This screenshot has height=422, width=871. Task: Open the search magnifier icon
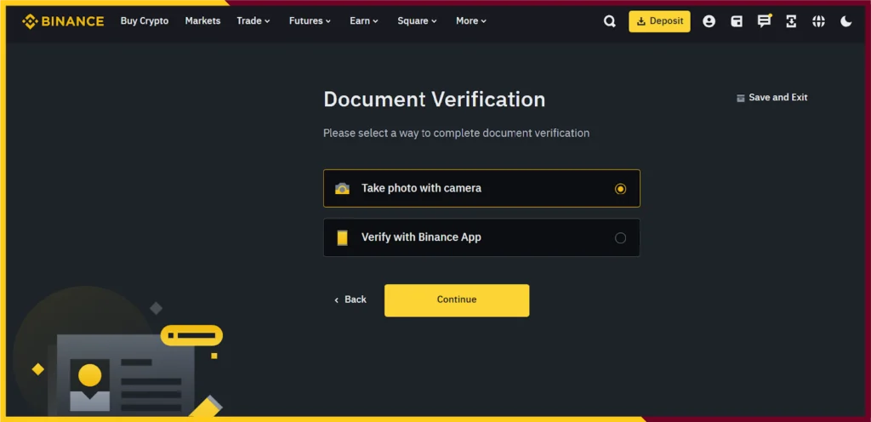(x=609, y=21)
